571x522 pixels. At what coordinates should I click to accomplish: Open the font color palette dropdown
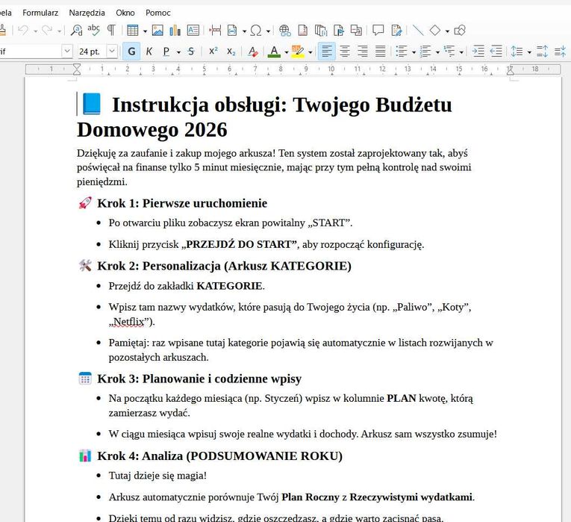[x=286, y=52]
